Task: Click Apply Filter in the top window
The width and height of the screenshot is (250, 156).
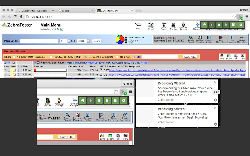Action: coord(190,57)
